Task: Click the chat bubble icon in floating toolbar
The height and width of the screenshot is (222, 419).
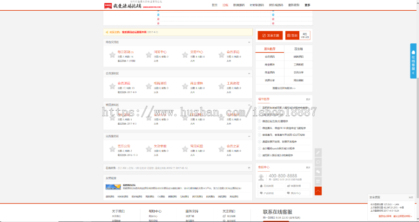Action: point(318,162)
